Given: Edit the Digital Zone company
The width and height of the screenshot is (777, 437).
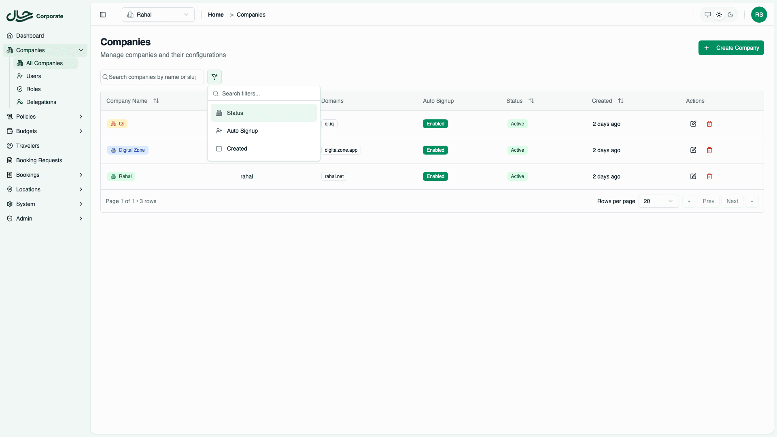Looking at the screenshot, I should [693, 150].
